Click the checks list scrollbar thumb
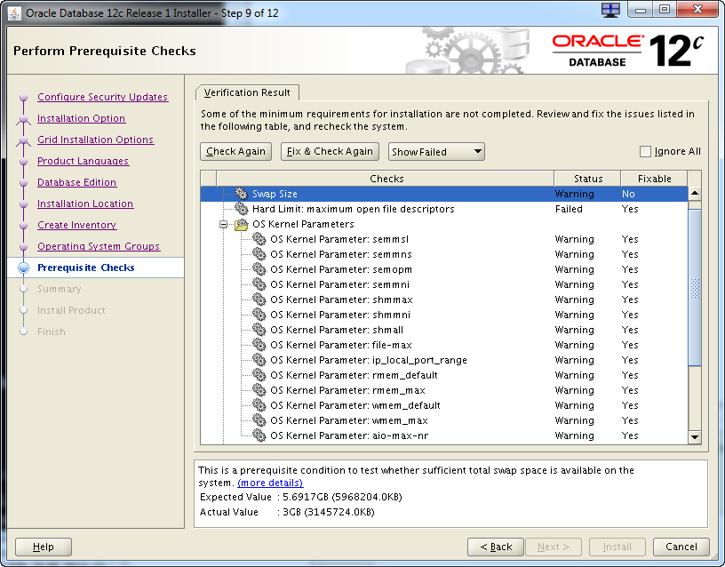 pyautogui.click(x=695, y=288)
